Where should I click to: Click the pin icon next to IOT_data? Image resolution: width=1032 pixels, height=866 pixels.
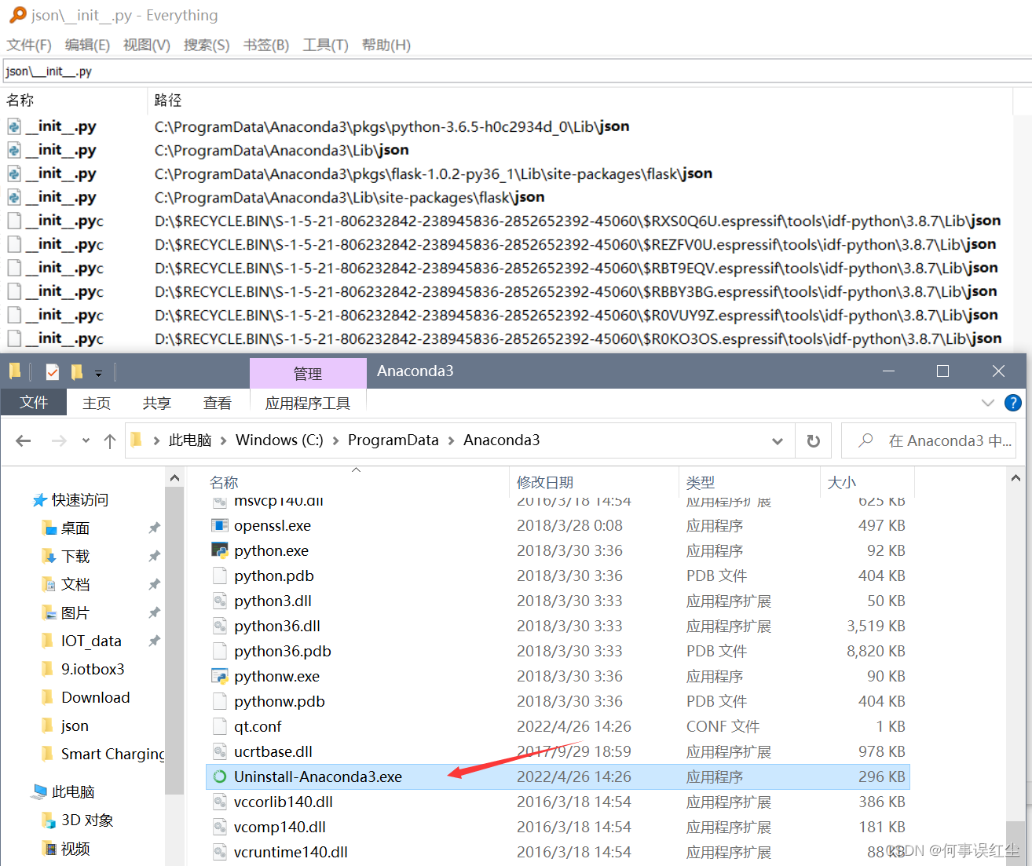click(x=154, y=641)
